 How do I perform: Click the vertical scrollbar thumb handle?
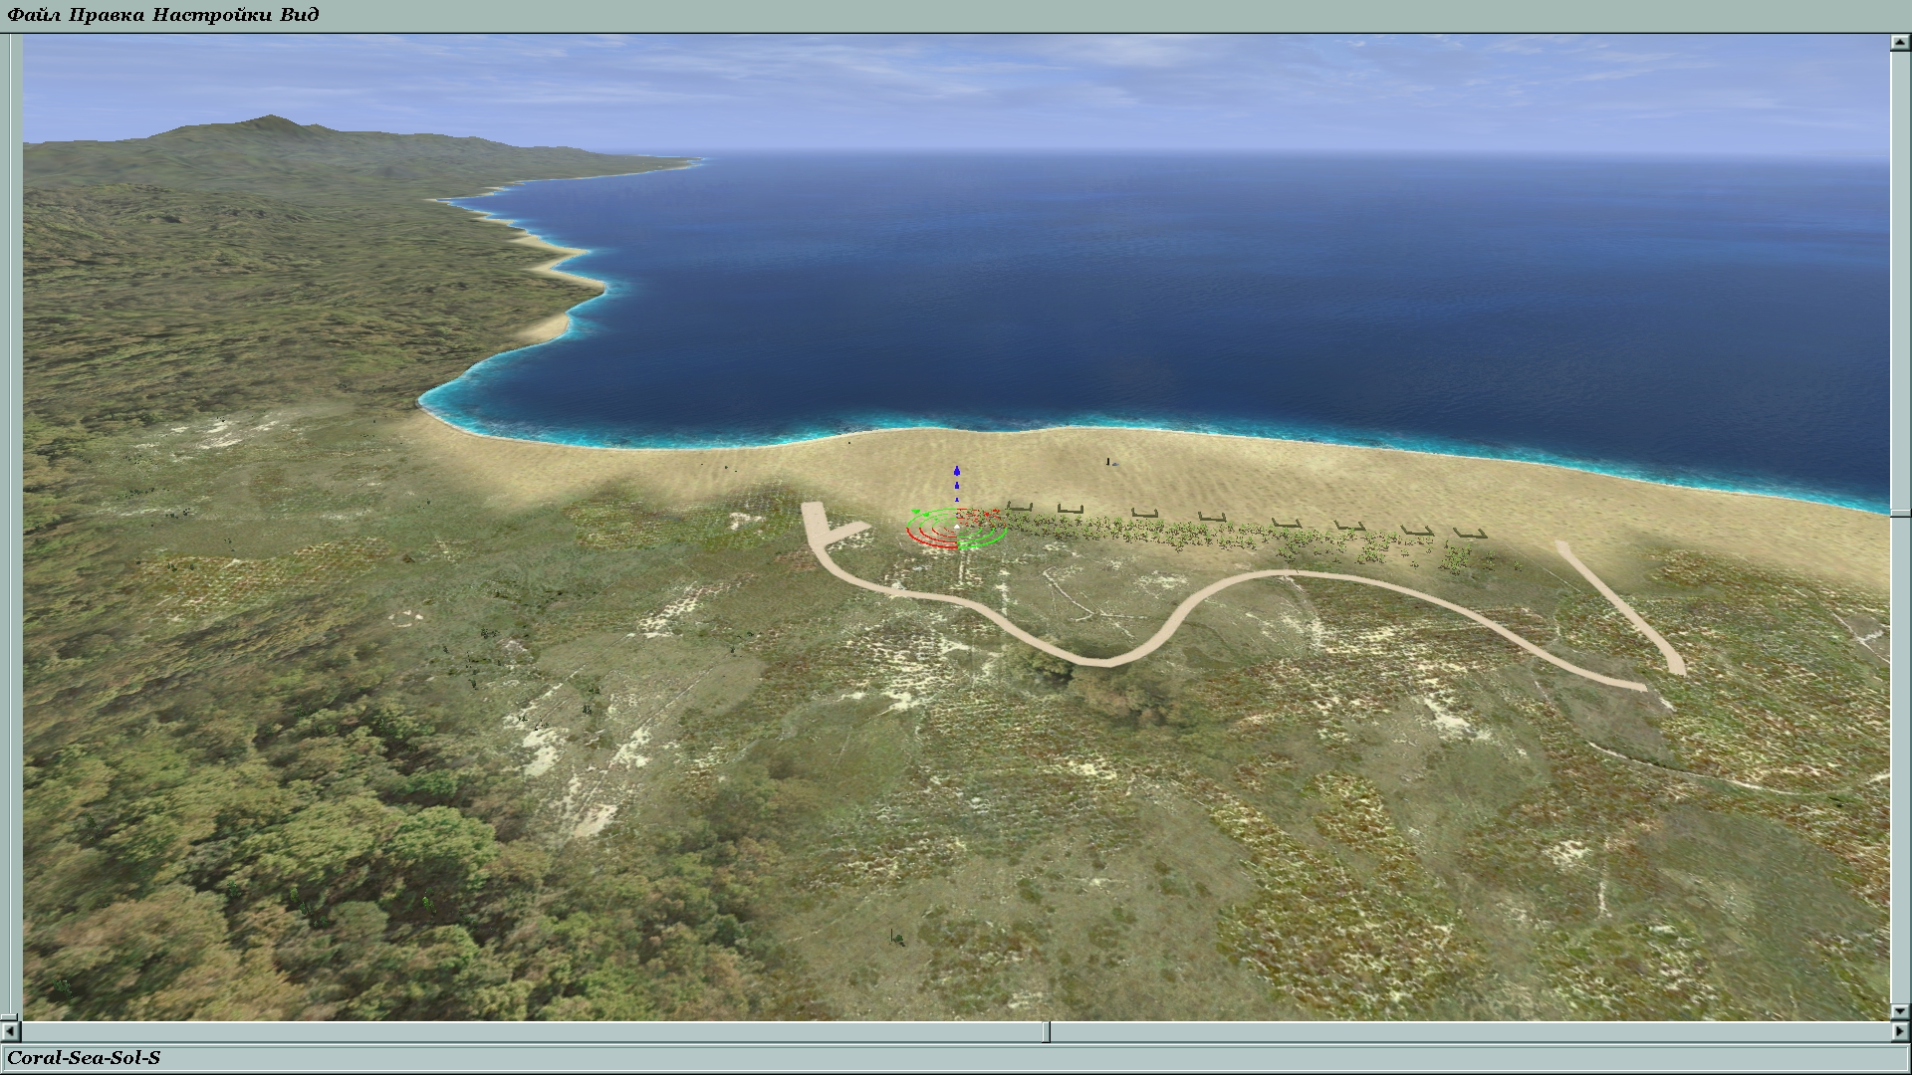click(x=1899, y=514)
